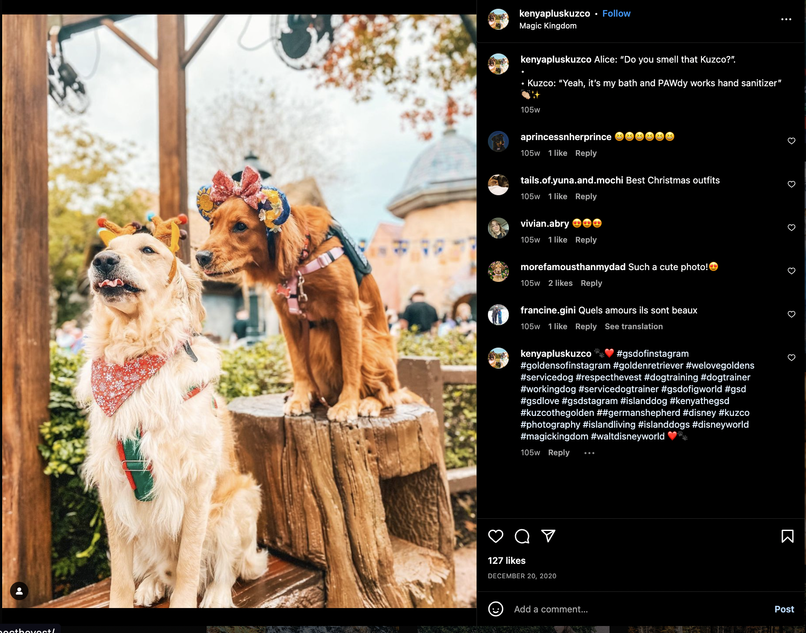Like aprincessnherprince's comment

[792, 141]
